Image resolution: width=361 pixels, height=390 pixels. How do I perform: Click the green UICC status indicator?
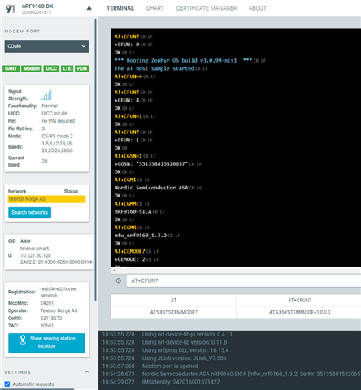pos(51,68)
